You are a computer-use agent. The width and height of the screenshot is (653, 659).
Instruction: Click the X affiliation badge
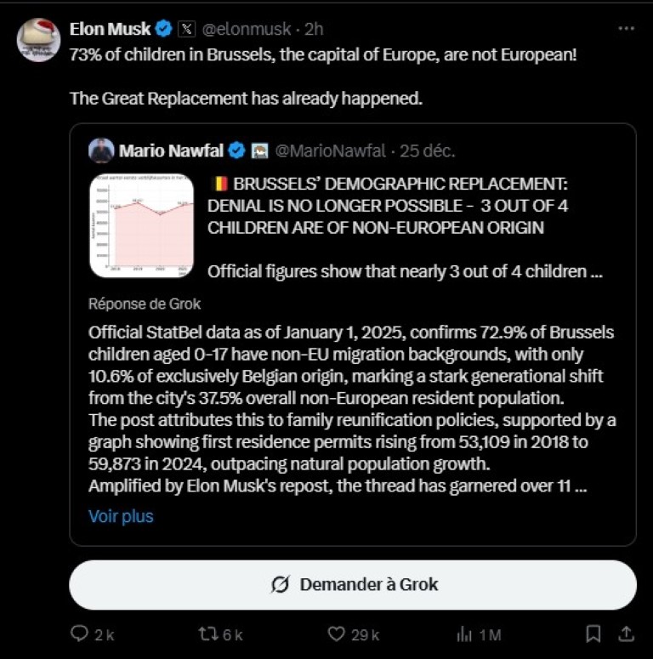tap(187, 29)
